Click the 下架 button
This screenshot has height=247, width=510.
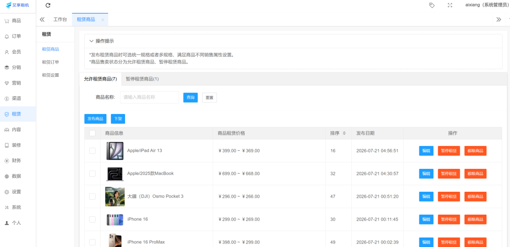tap(118, 119)
